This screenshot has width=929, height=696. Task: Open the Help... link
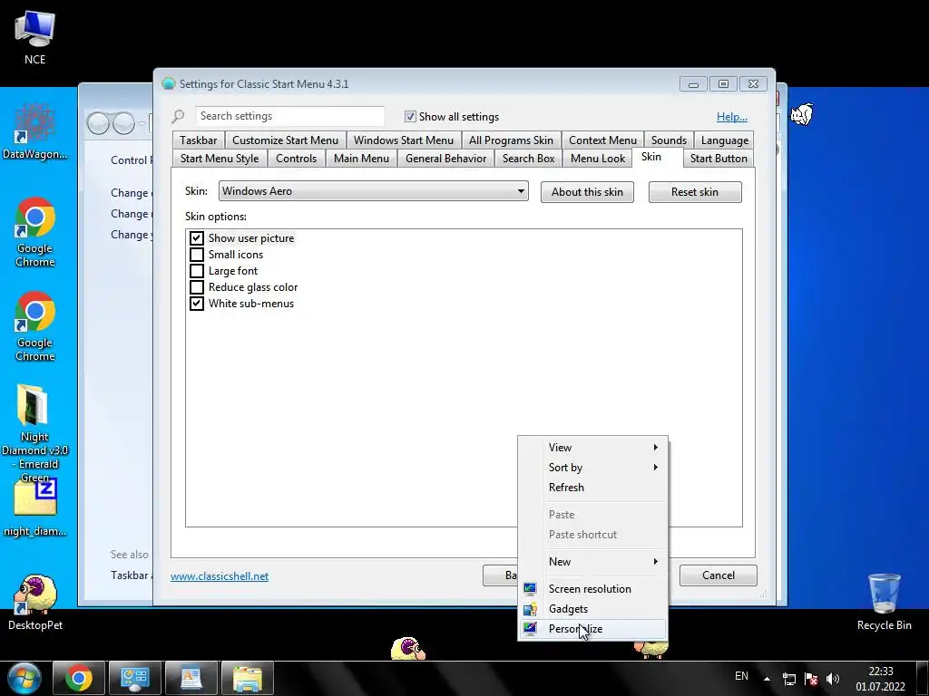tap(732, 117)
